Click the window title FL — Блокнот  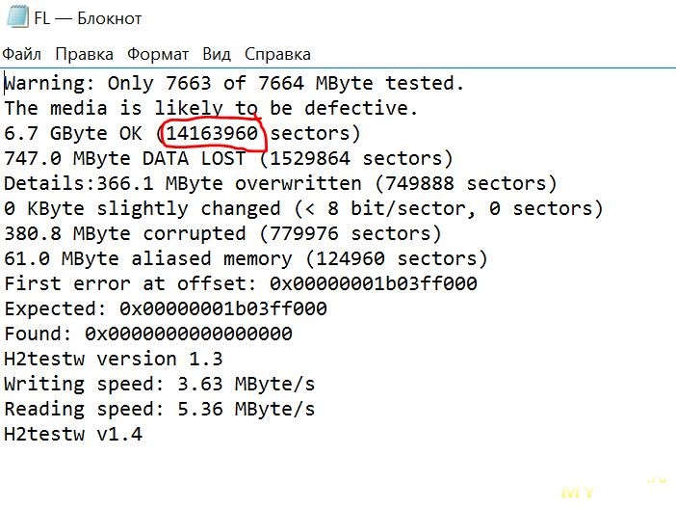click(88, 18)
